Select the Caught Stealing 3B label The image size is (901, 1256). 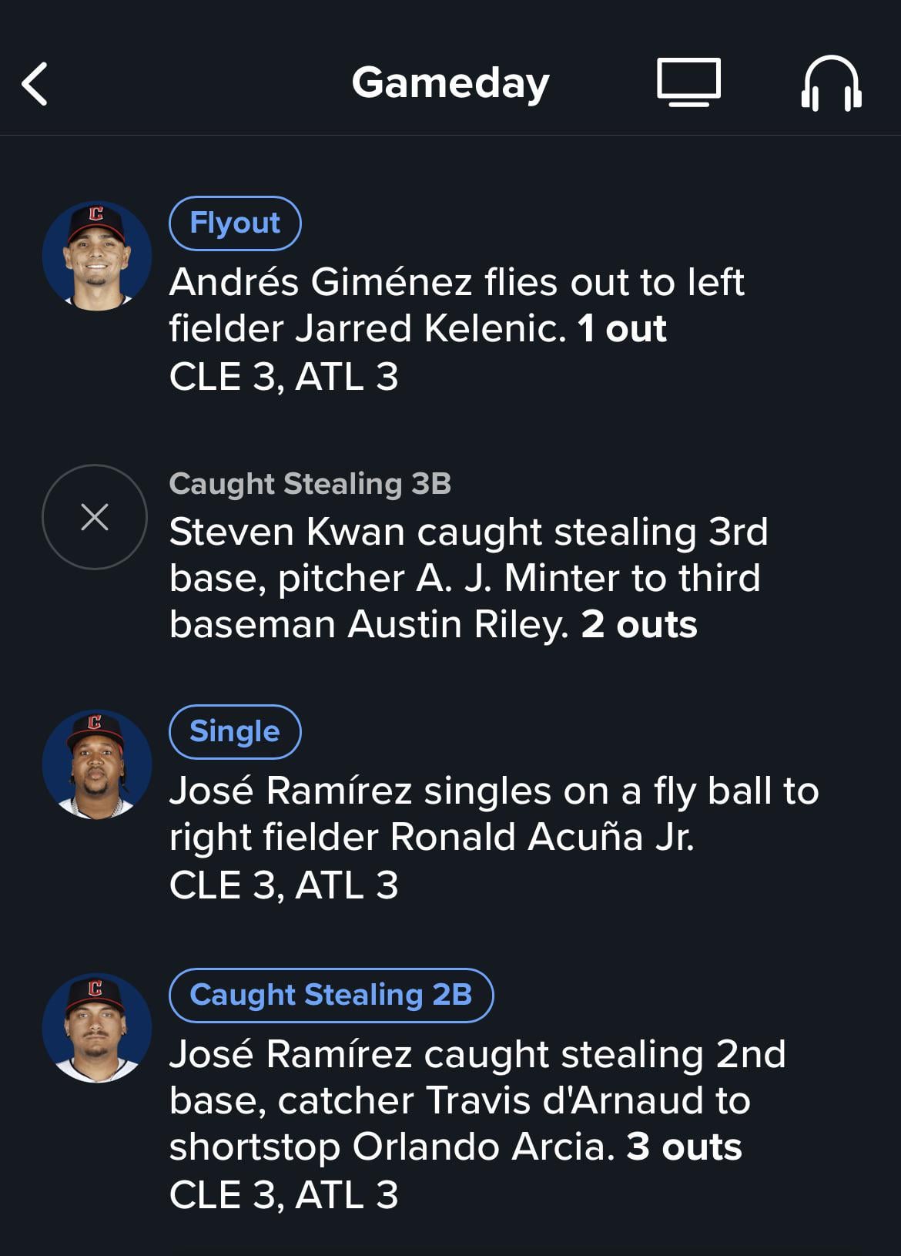click(x=310, y=484)
